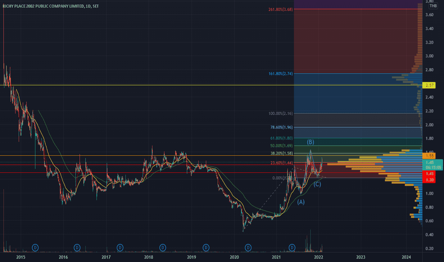Click the 2024 label on time axis
Viewport: 444px width, 262px height.
coord(406,257)
